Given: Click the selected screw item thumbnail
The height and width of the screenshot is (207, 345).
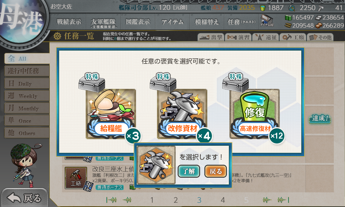Looking at the screenshot, I should (x=156, y=165).
